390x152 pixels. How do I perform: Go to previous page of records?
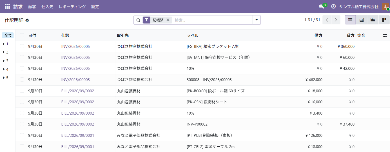click(x=327, y=20)
